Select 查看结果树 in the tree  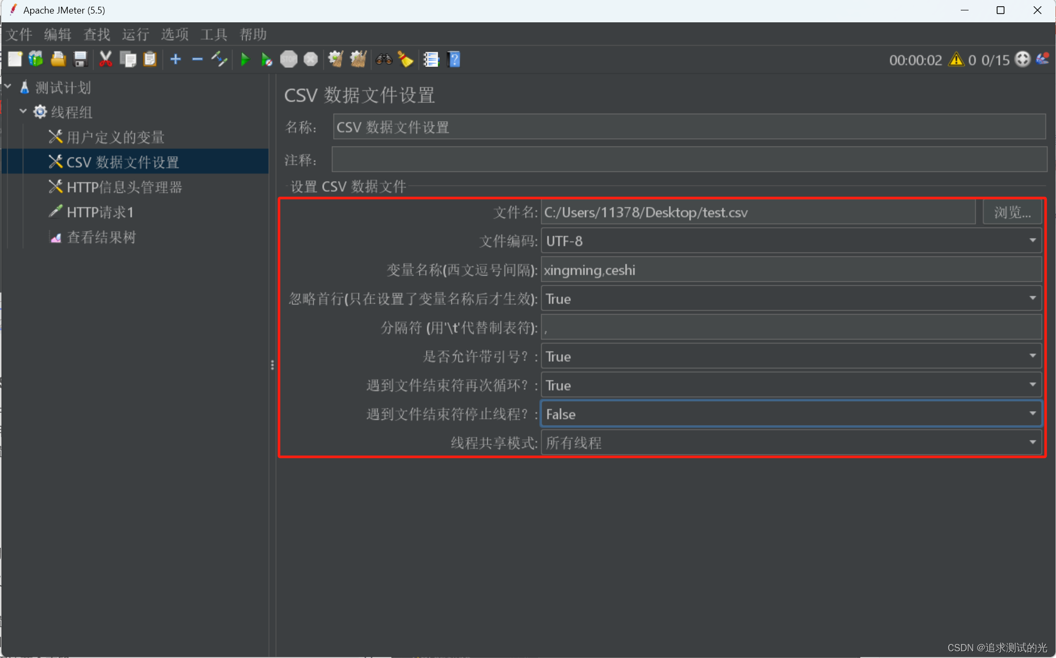coord(101,238)
